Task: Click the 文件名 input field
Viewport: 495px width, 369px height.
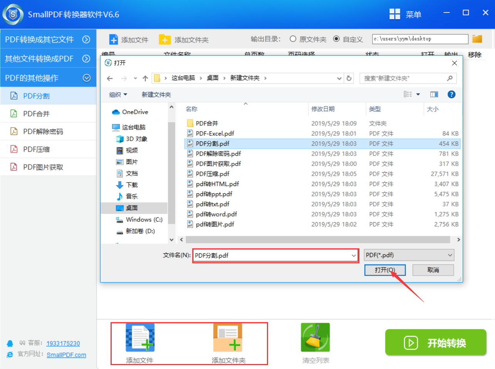Action: coord(275,255)
